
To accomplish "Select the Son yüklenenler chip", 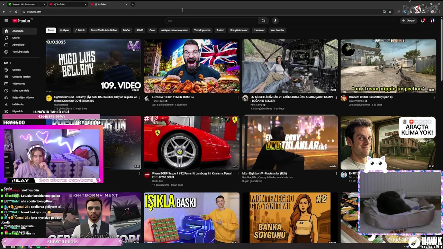I will click(x=239, y=30).
